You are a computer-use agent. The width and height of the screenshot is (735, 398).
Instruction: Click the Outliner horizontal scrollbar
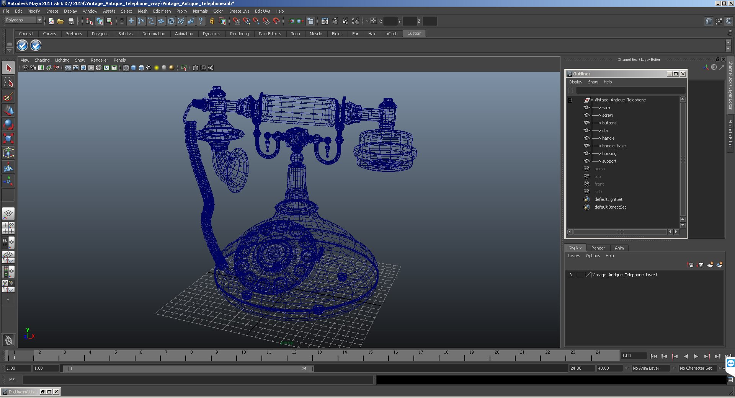pyautogui.click(x=620, y=232)
